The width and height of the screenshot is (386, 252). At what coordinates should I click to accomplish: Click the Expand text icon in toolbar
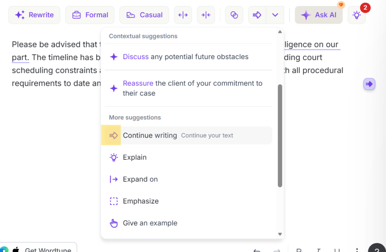click(x=183, y=15)
